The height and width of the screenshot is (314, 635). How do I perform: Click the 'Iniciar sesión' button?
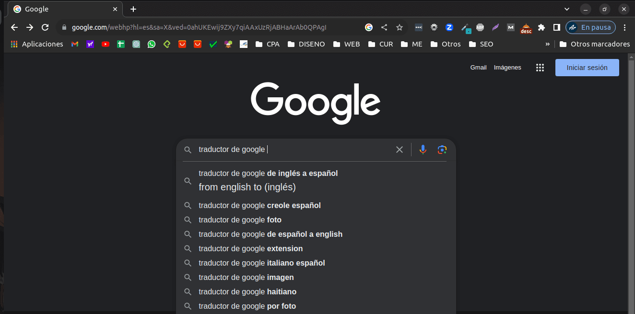(587, 68)
